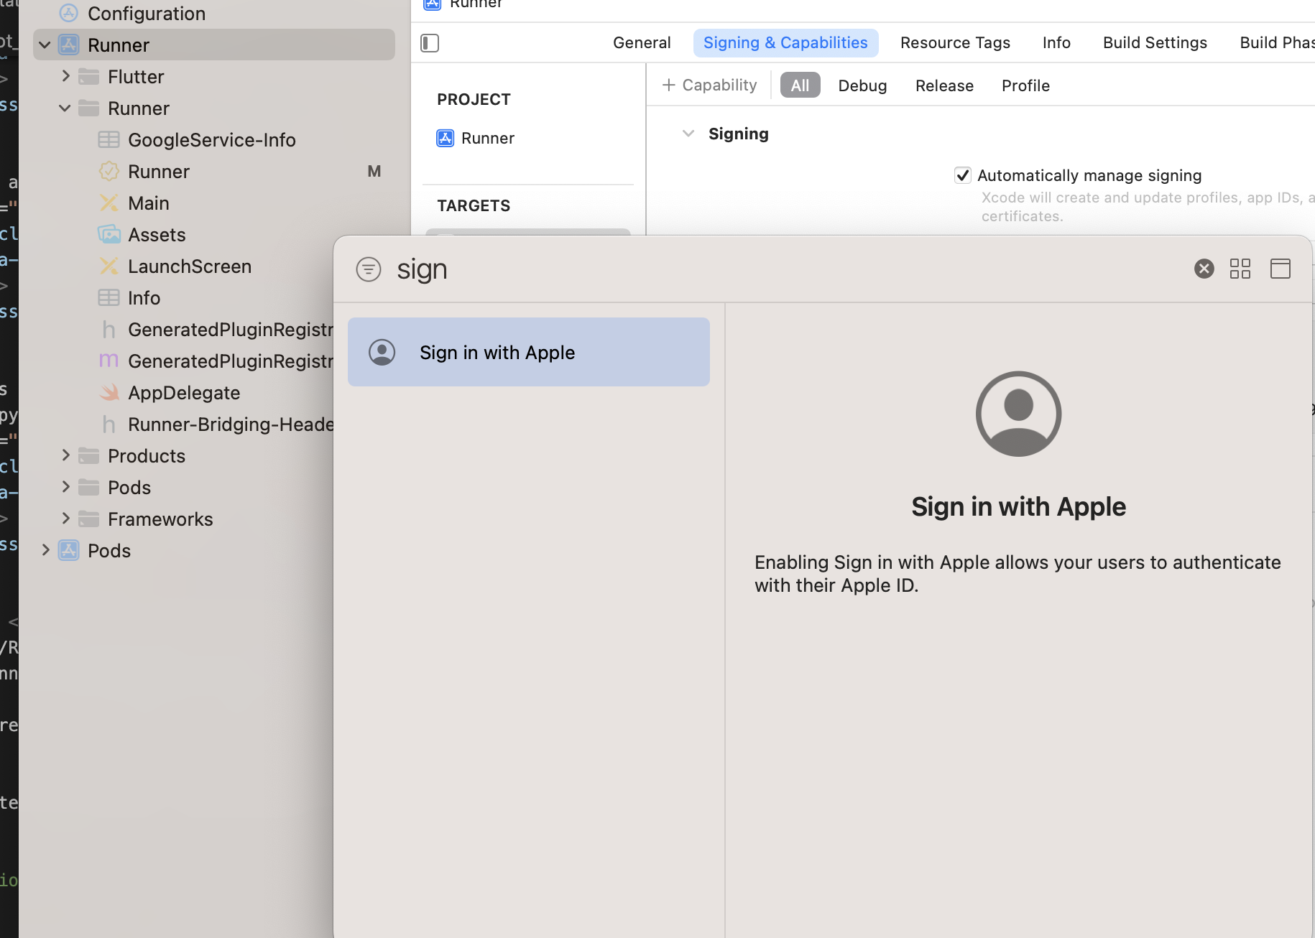Expand the Products group

65,455
